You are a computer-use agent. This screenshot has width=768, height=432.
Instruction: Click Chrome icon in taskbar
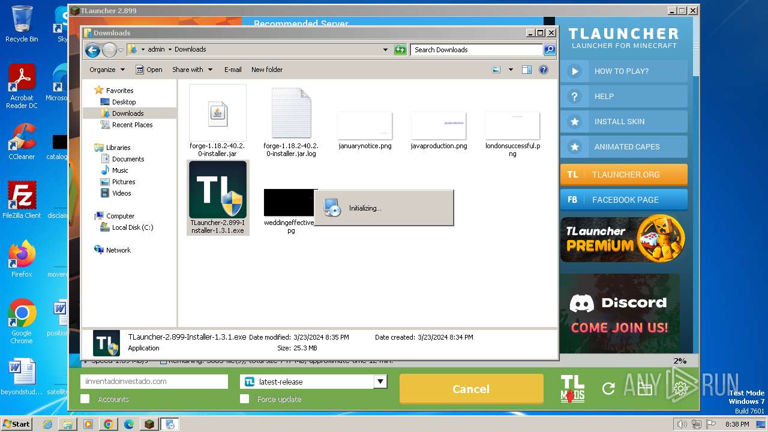tap(108, 424)
